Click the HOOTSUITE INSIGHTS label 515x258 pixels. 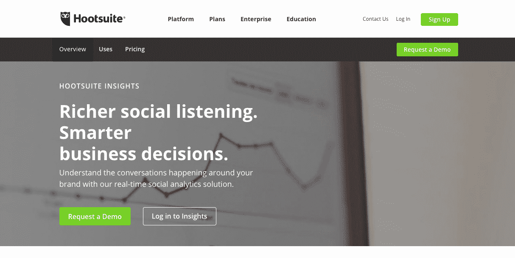point(99,86)
